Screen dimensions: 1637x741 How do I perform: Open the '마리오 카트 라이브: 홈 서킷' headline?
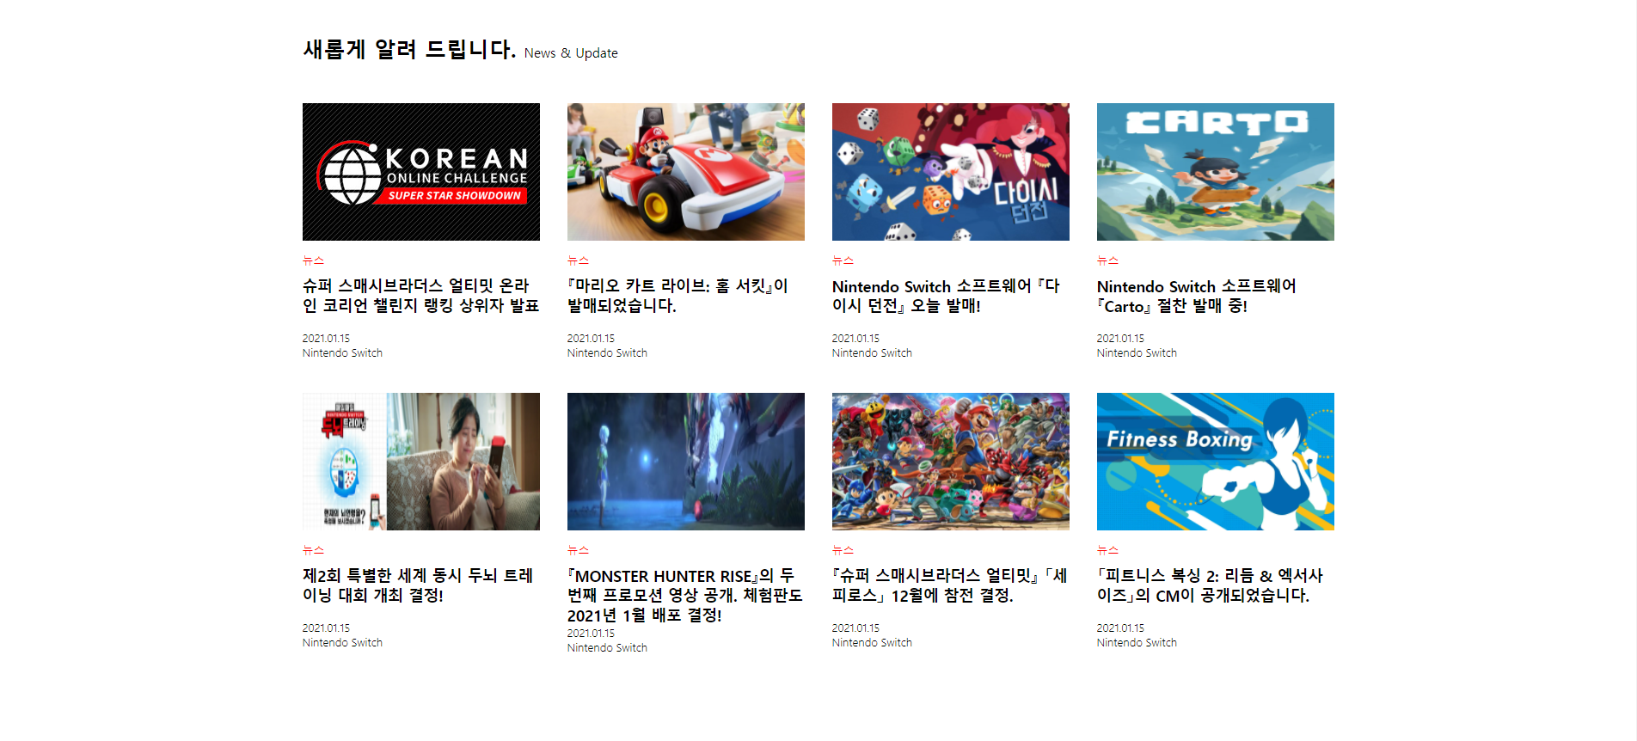click(x=677, y=296)
